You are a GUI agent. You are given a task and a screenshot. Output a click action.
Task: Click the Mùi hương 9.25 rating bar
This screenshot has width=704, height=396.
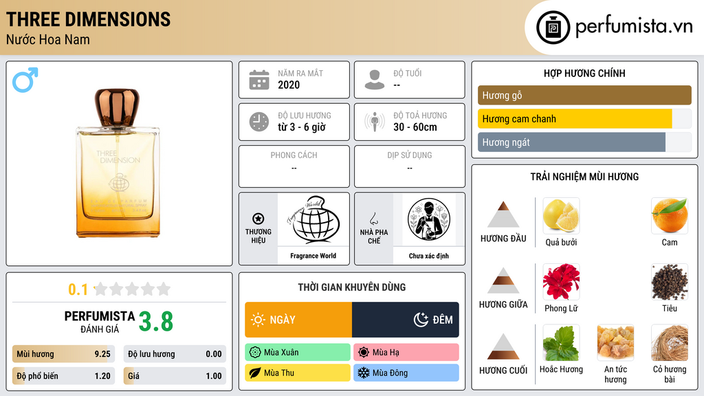point(63,354)
